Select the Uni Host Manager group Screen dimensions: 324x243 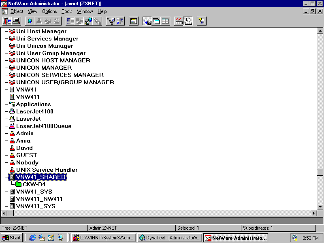click(x=41, y=32)
